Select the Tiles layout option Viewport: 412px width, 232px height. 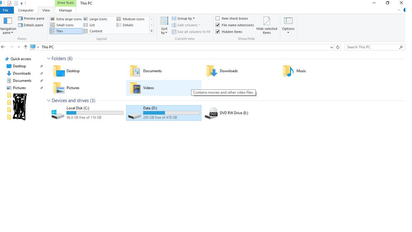point(66,31)
